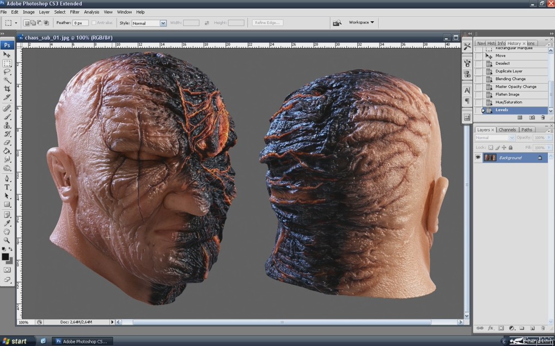Enable Intersect with selection mode
This screenshot has height=346, width=555.
pos(46,23)
